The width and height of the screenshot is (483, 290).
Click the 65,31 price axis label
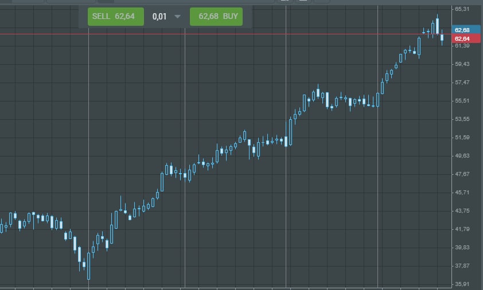coord(462,9)
